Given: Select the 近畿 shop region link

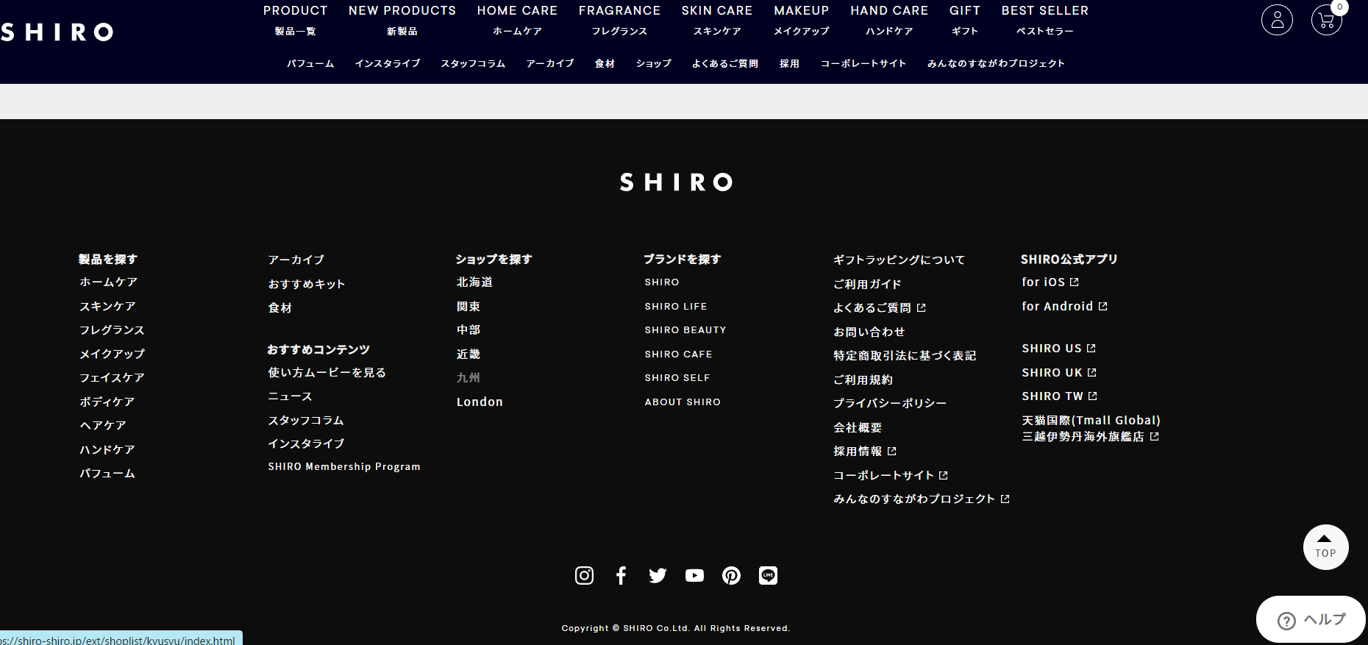Looking at the screenshot, I should tap(468, 354).
